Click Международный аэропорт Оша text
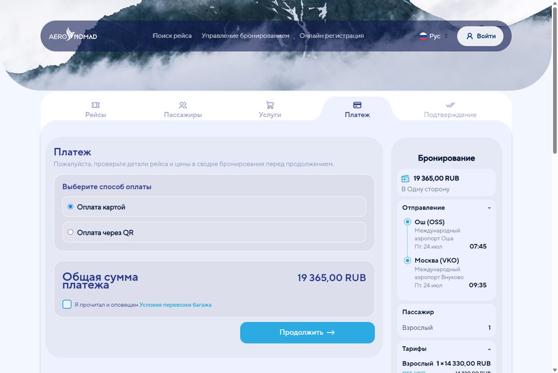The image size is (558, 373). 437,234
